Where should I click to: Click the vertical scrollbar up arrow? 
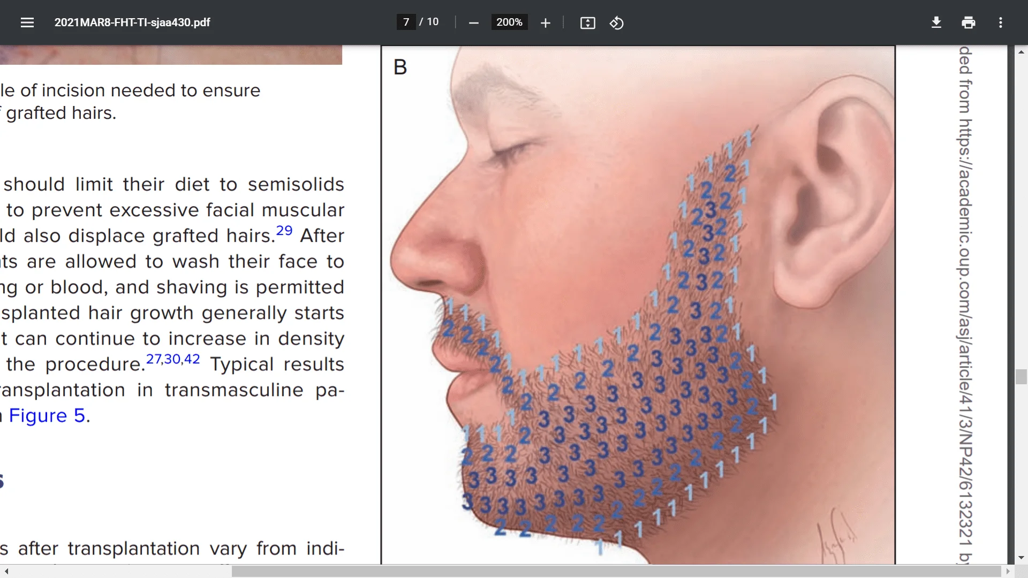[1021, 52]
